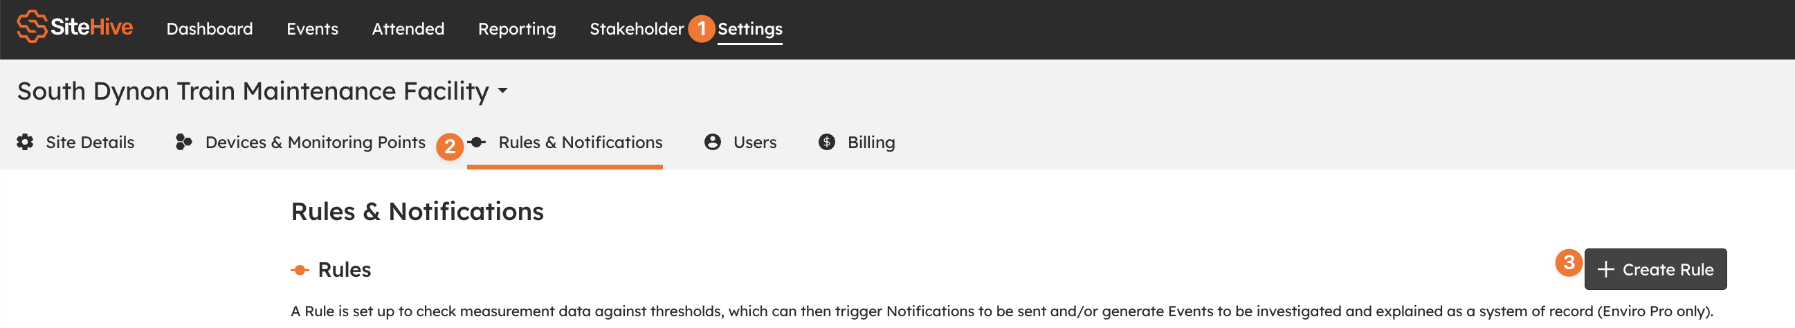Screen dimensions: 1795x328
Task: Go to the Events page
Action: pos(312,28)
